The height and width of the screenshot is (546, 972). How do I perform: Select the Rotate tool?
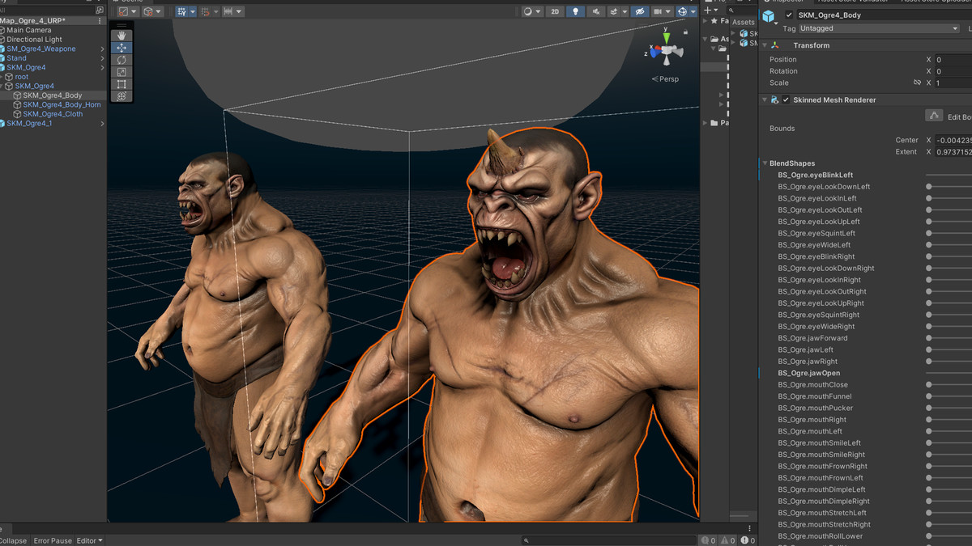(x=122, y=59)
